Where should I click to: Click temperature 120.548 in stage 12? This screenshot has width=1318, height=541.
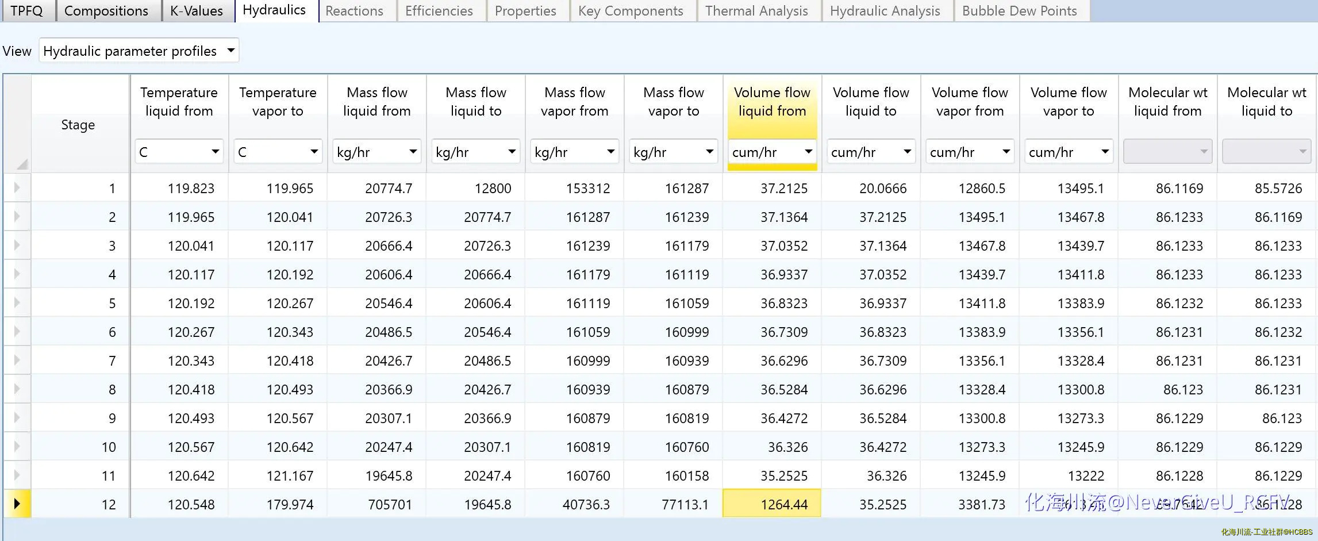click(x=179, y=504)
